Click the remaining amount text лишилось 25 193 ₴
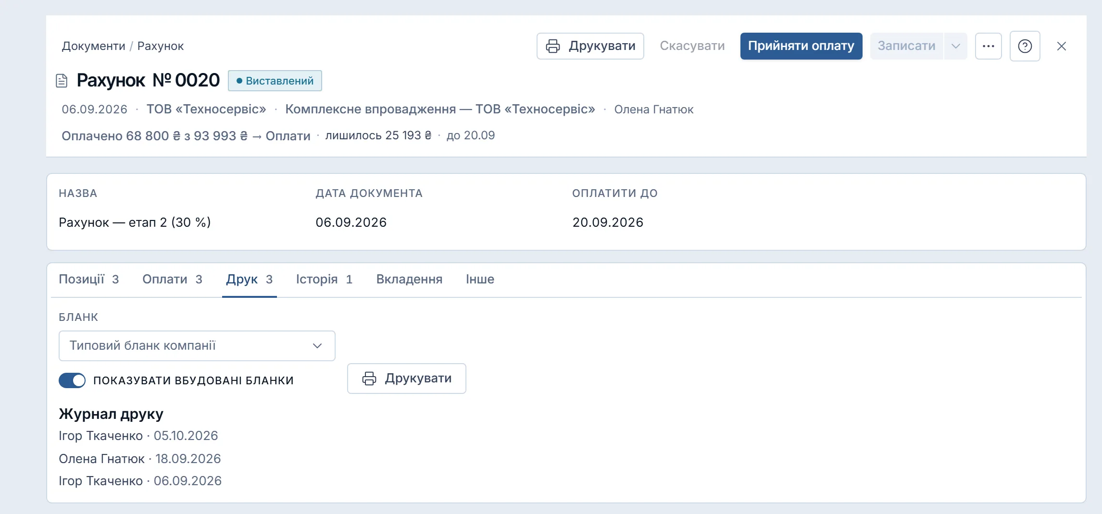 point(378,135)
